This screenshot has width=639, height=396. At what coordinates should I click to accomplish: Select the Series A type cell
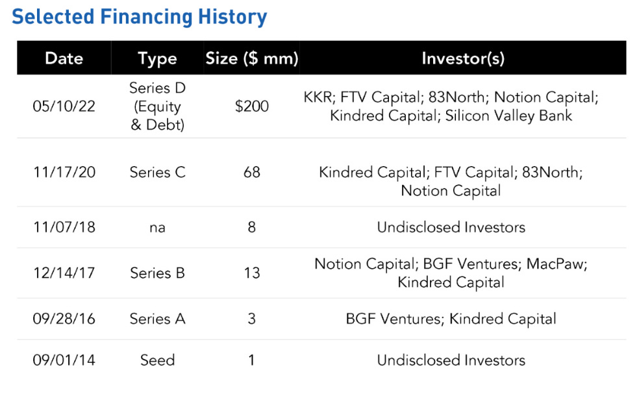[157, 319]
